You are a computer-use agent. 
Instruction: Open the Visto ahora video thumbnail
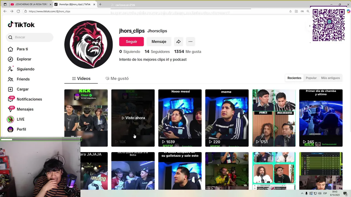(x=133, y=118)
